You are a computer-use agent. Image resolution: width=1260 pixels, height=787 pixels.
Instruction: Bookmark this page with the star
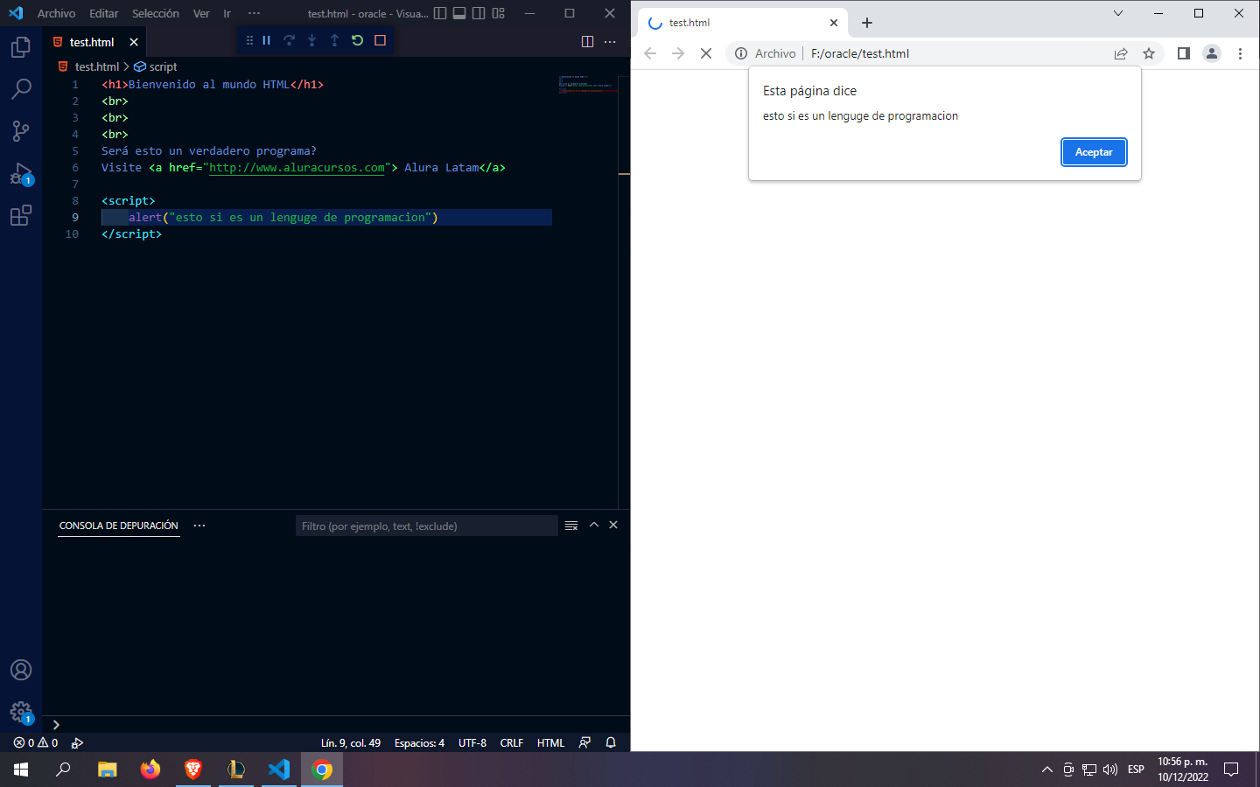coord(1149,53)
